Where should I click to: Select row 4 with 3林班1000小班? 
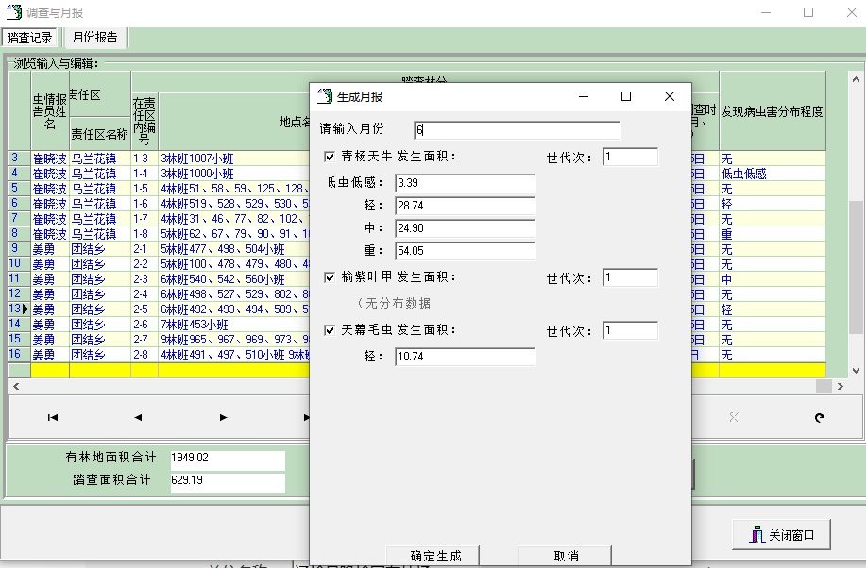233,174
